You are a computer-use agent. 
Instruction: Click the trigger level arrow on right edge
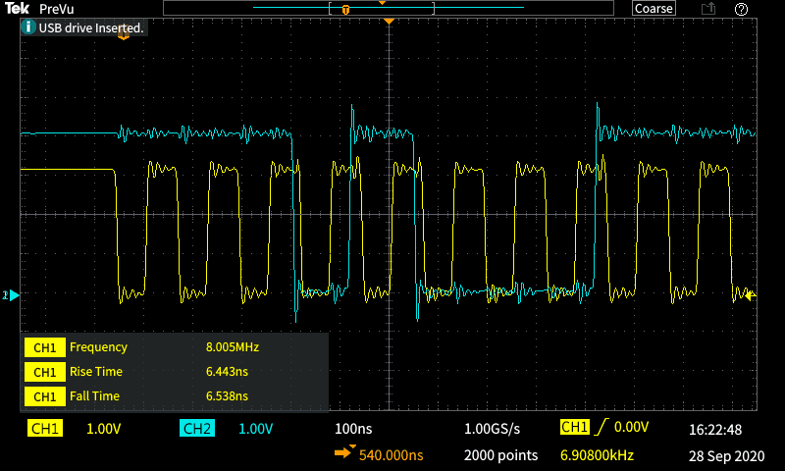coord(750,295)
